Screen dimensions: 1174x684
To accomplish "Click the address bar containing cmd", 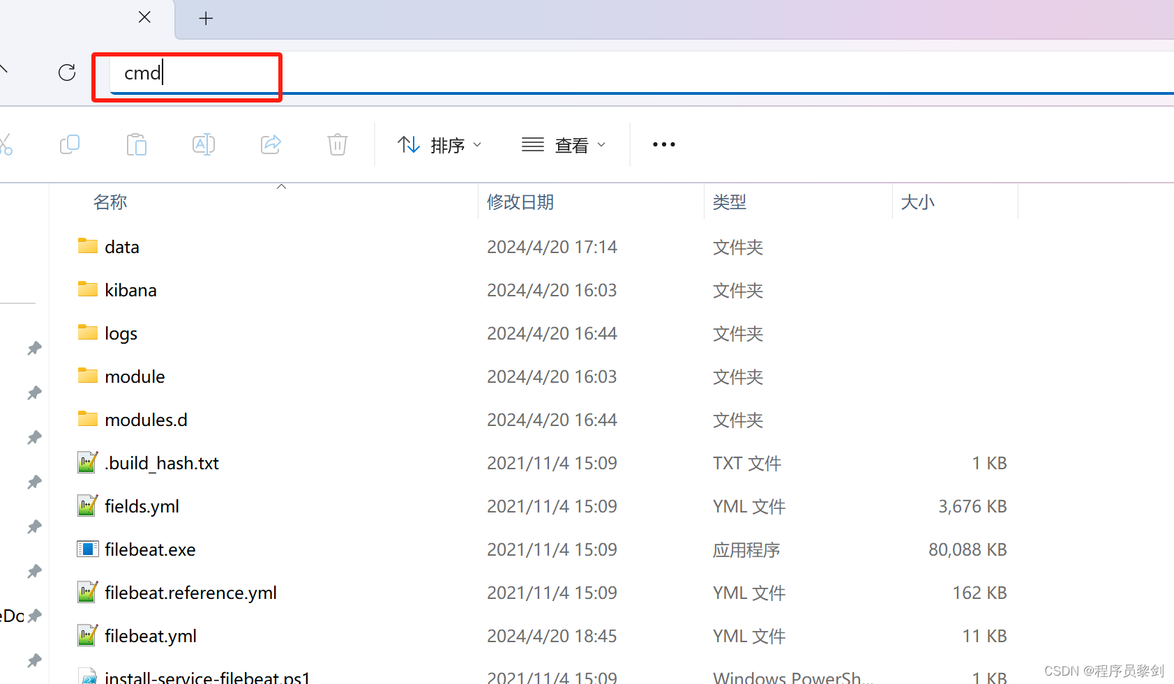I will click(x=187, y=73).
